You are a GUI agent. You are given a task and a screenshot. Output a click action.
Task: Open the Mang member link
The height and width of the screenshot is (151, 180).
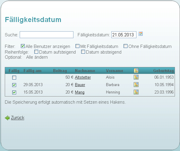point(79,92)
